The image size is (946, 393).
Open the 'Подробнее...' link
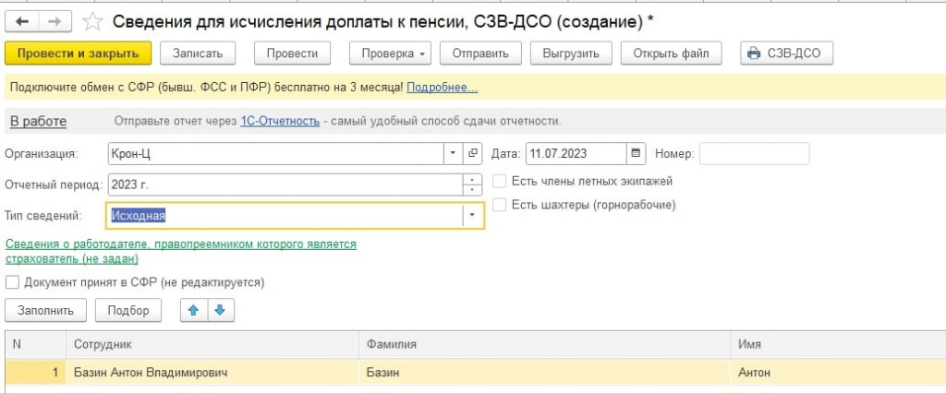click(442, 88)
